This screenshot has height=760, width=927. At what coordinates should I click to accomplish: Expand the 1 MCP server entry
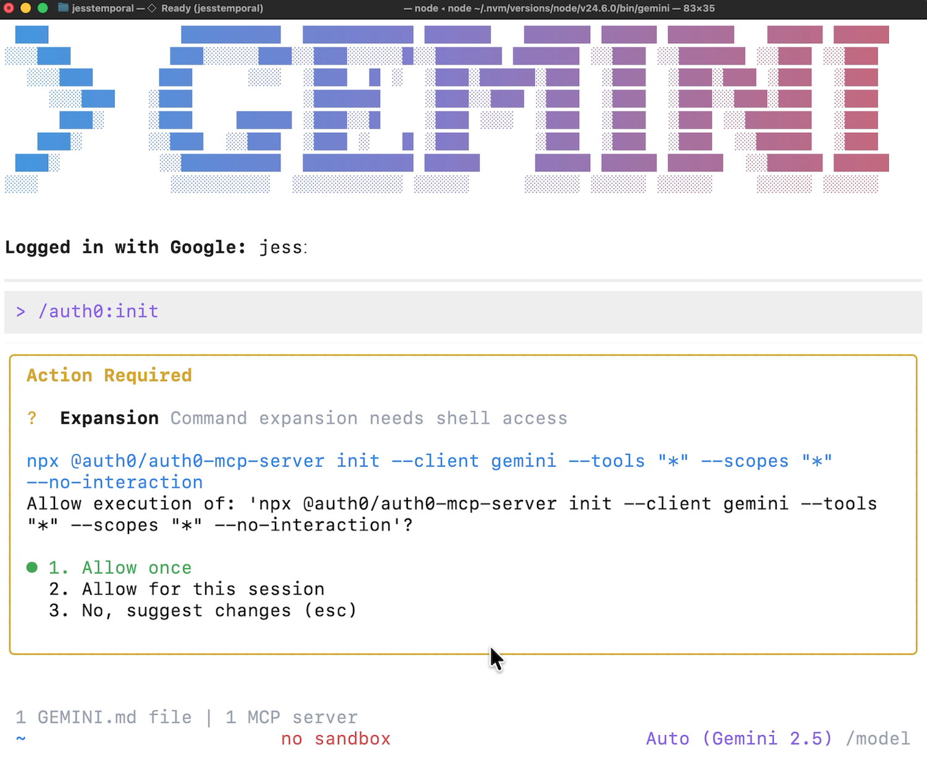pos(292,717)
